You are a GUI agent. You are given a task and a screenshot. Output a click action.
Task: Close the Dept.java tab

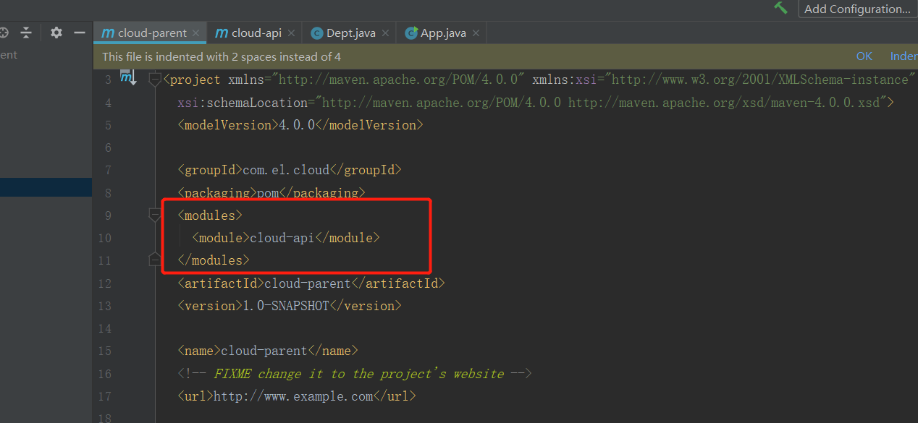point(385,33)
